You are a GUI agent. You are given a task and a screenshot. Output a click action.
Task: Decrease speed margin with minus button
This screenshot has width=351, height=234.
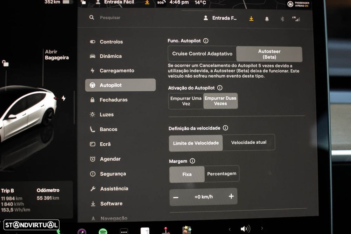(x=176, y=197)
